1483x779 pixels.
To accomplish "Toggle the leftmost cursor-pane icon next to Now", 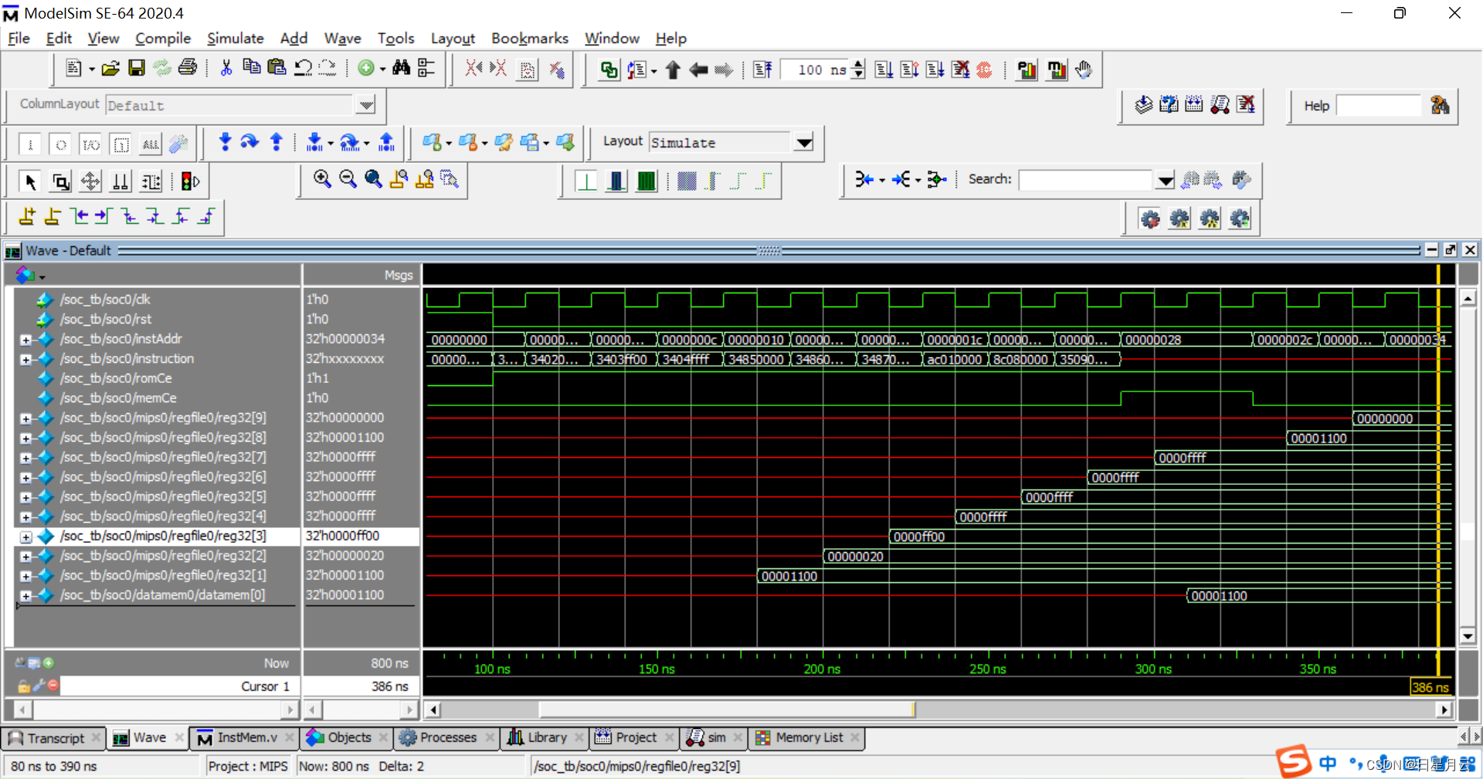I will (21, 662).
